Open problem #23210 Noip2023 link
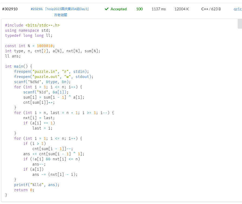Screen dimensions: 242x204 (60, 9)
